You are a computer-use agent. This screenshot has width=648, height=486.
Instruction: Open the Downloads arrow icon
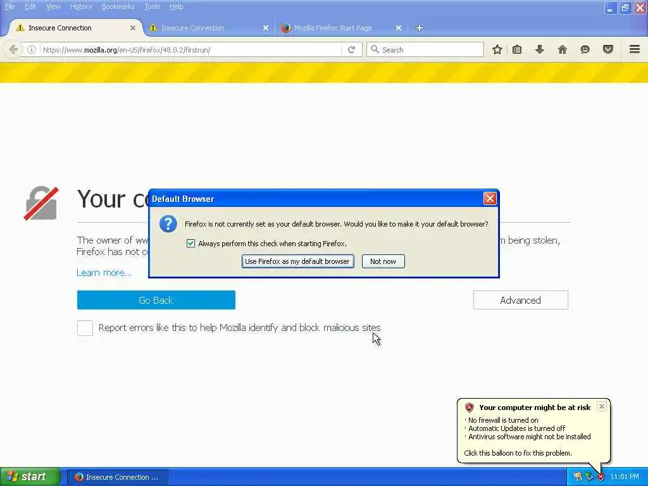(x=539, y=49)
